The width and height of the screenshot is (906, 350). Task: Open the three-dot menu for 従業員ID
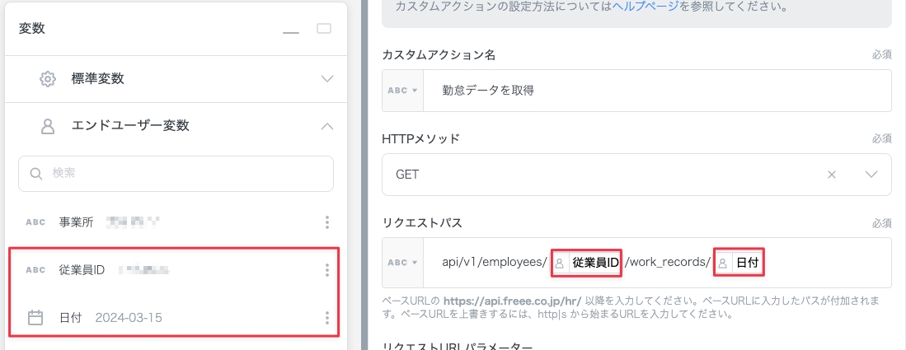[327, 270]
